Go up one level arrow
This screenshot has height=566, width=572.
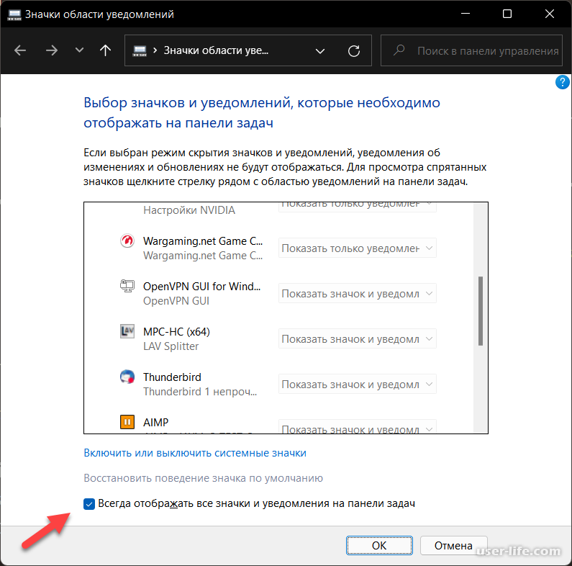tap(106, 50)
